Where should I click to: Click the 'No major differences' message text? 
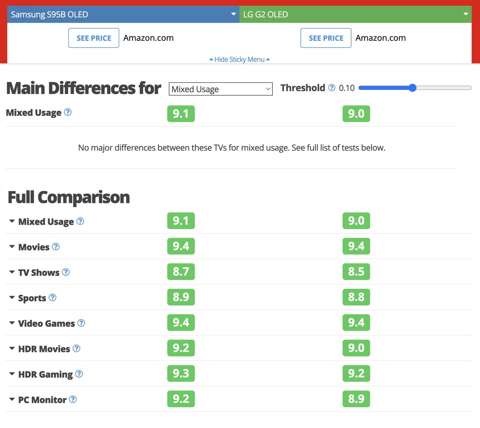pyautogui.click(x=232, y=148)
